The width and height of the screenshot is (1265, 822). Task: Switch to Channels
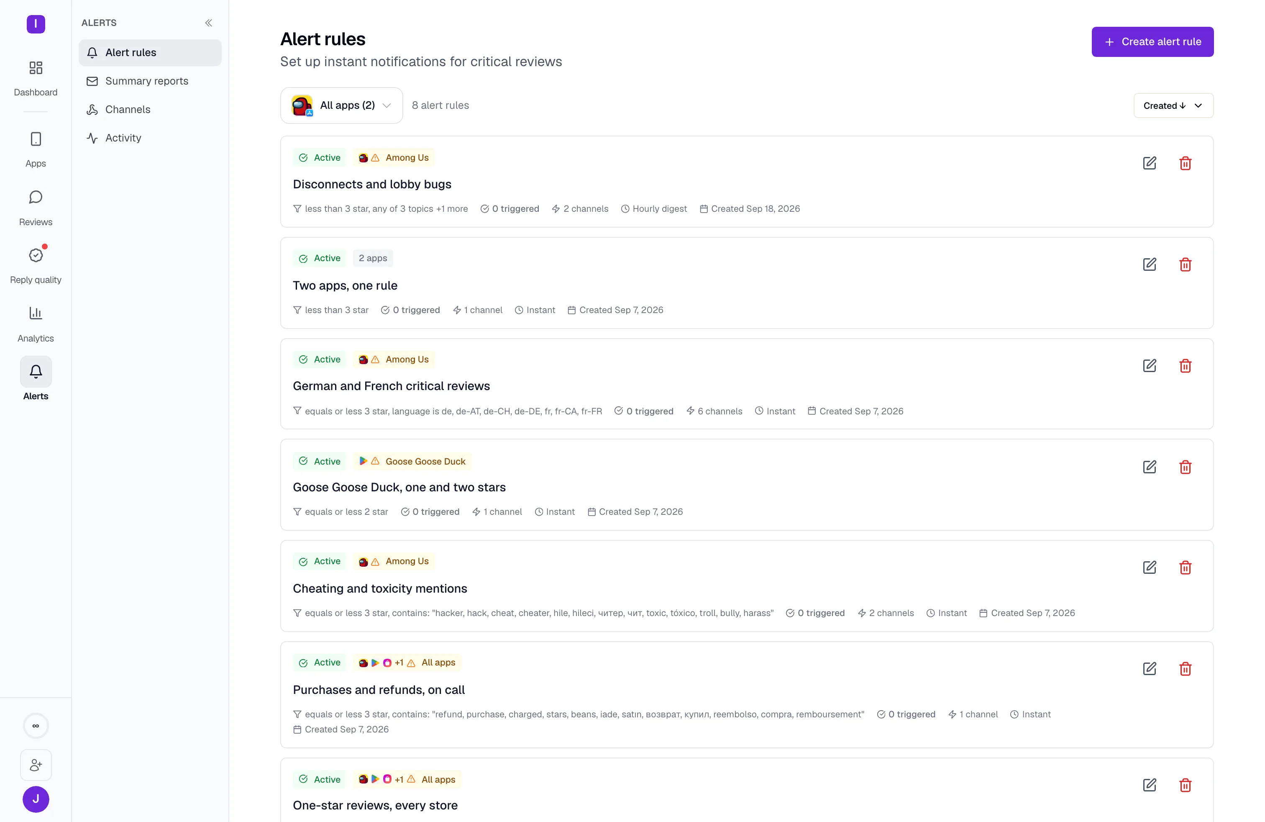click(x=150, y=110)
